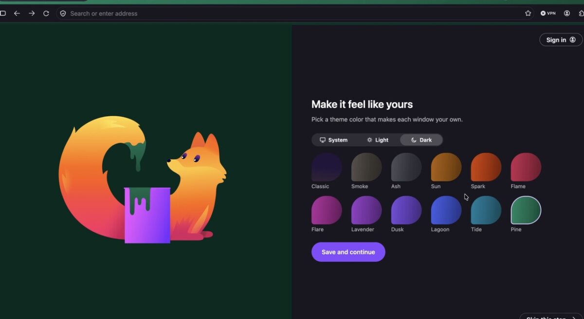Open the extensions puzzle icon
The image size is (584, 319).
point(581,14)
